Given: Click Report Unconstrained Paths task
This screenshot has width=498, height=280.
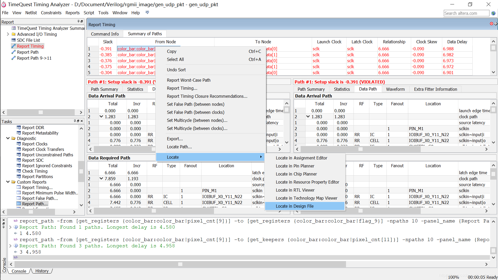Looking at the screenshot, I should (48, 155).
